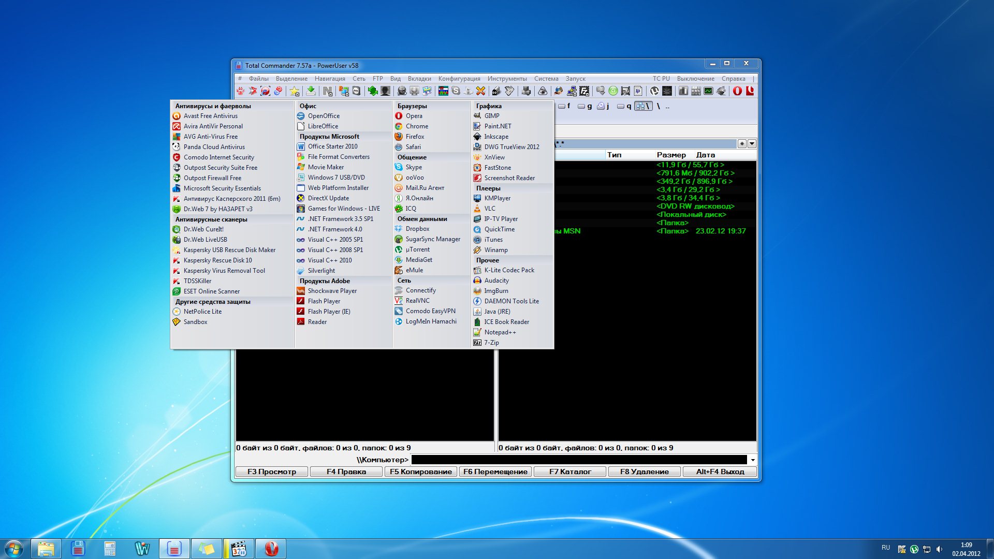994x559 pixels.
Task: Expand the directory history dropdown arrow
Action: tap(752, 144)
